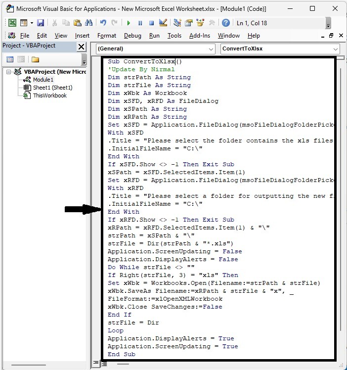This screenshot has width=347, height=370.
Task: Select ThisWorkbook in the project tree
Action: point(49,95)
